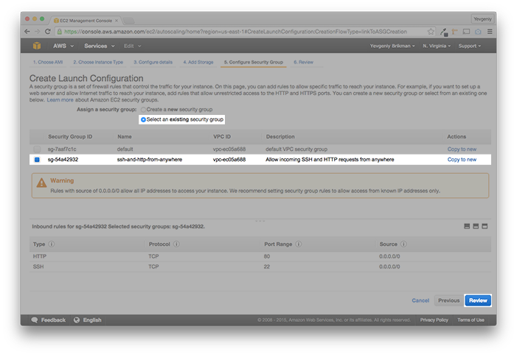
Task: Maximize the bottom details pane icon
Action: tap(485, 226)
